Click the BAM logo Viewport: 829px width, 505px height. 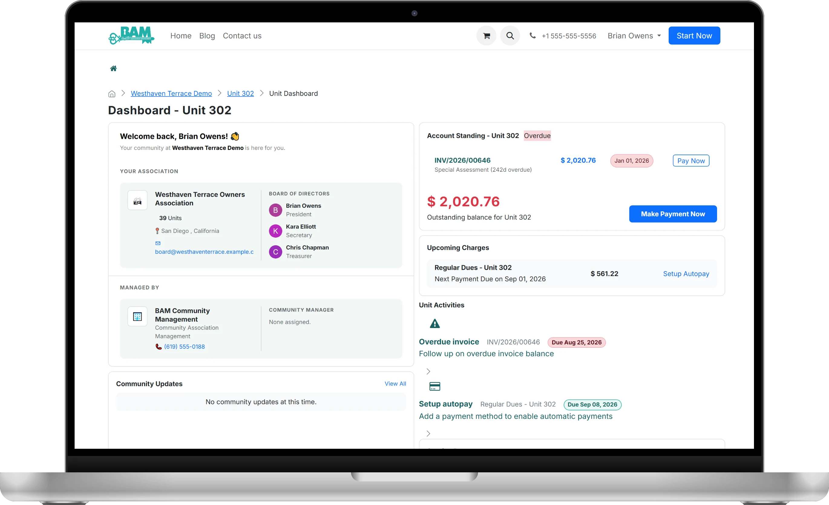click(131, 35)
